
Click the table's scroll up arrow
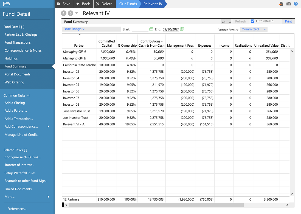click(x=292, y=51)
